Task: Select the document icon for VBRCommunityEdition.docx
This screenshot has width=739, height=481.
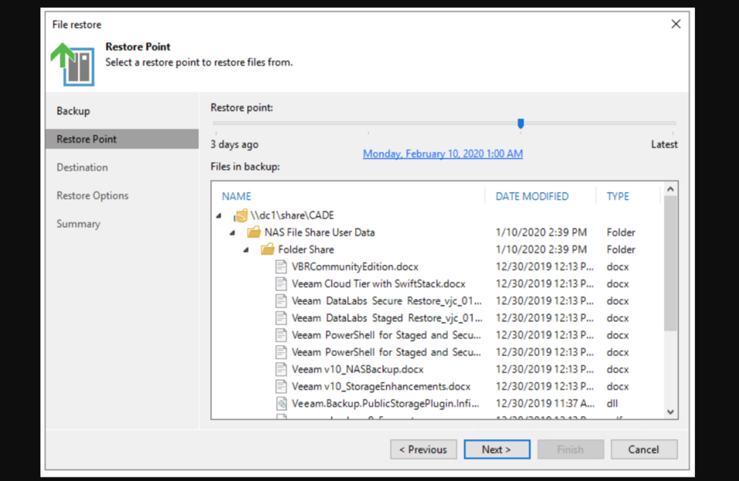Action: [281, 266]
